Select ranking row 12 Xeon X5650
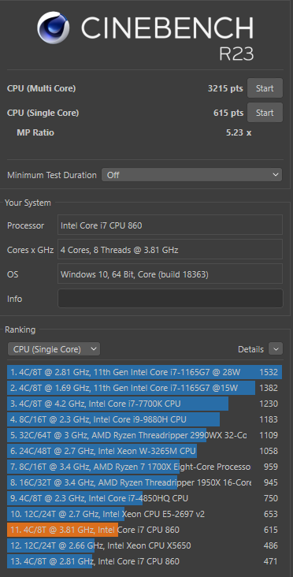 [x=144, y=545]
